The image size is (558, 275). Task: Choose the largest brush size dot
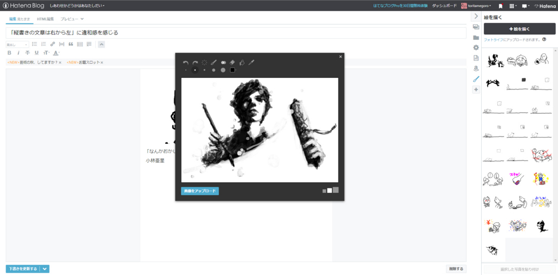223,70
